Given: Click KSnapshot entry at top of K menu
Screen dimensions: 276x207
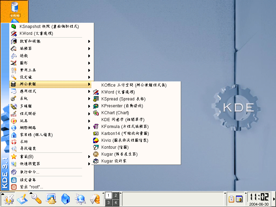Looking at the screenshot, I should [48, 26].
